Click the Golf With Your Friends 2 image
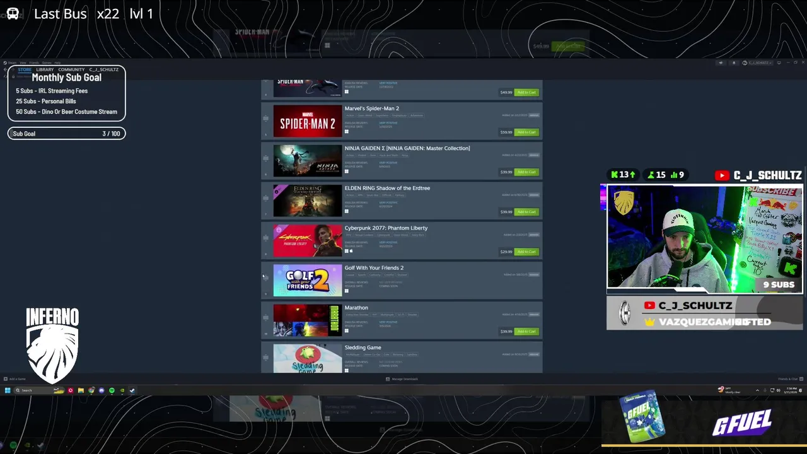This screenshot has width=807, height=454. point(308,280)
